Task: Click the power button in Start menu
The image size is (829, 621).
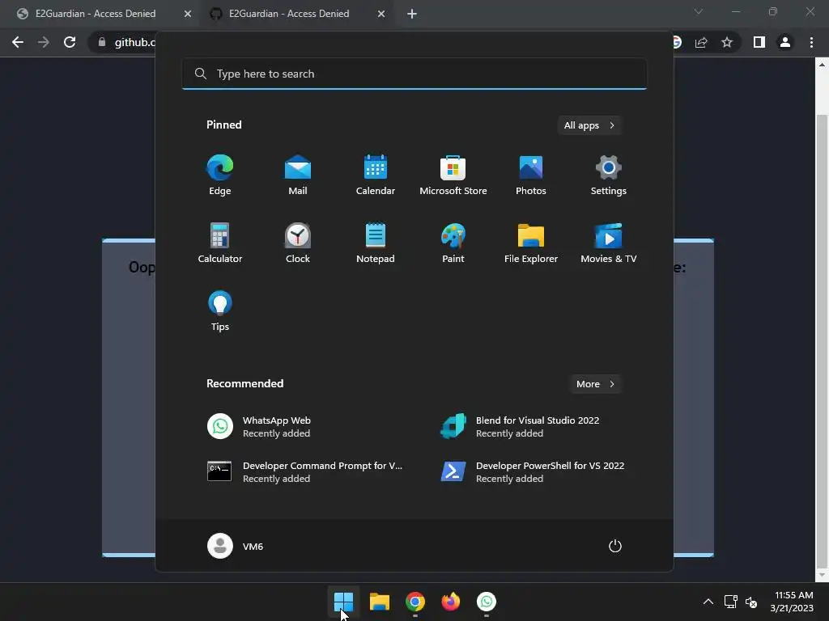Action: 615,546
